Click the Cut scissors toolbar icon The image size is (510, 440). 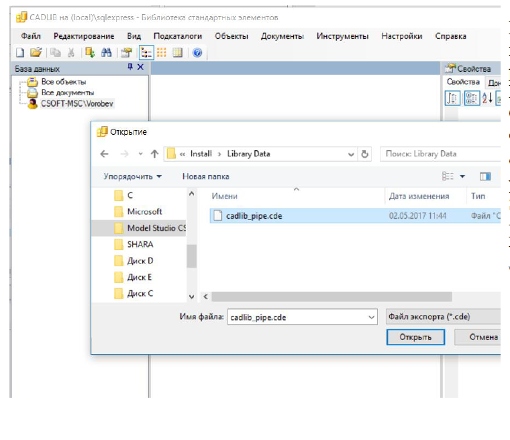[71, 52]
